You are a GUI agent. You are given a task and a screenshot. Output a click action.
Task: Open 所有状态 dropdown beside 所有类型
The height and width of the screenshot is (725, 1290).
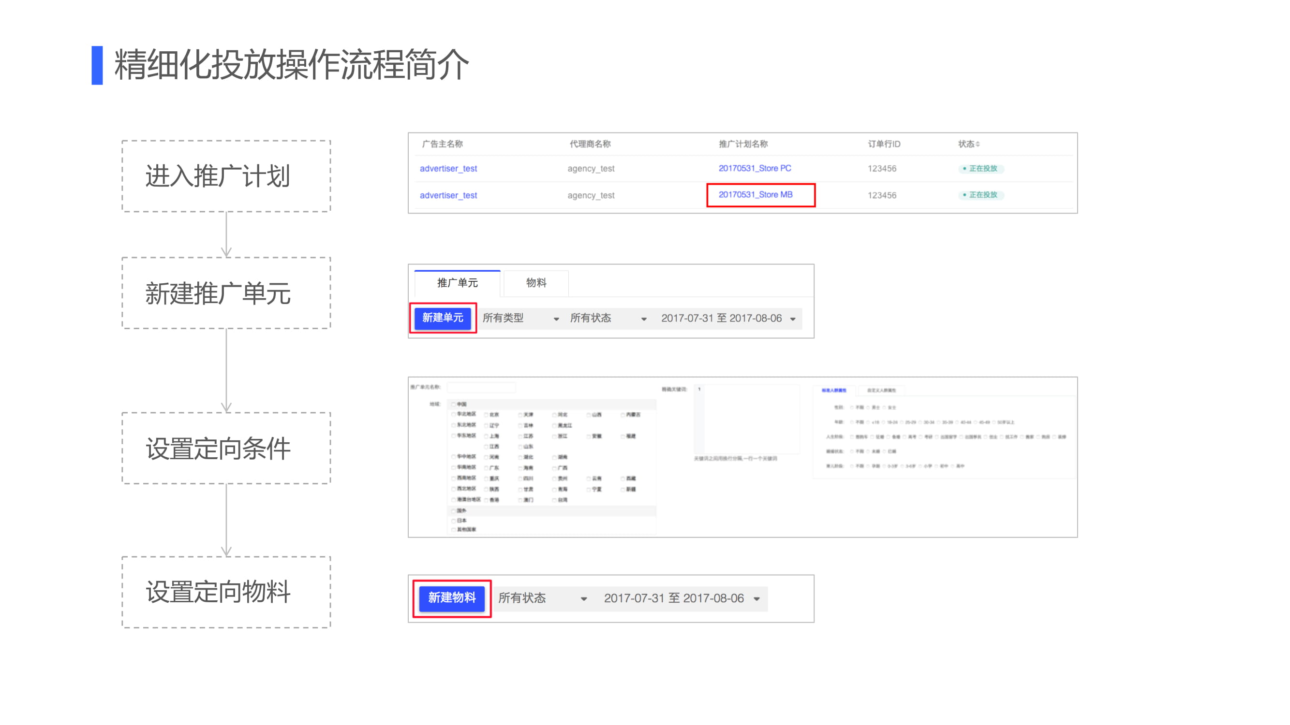pos(608,318)
